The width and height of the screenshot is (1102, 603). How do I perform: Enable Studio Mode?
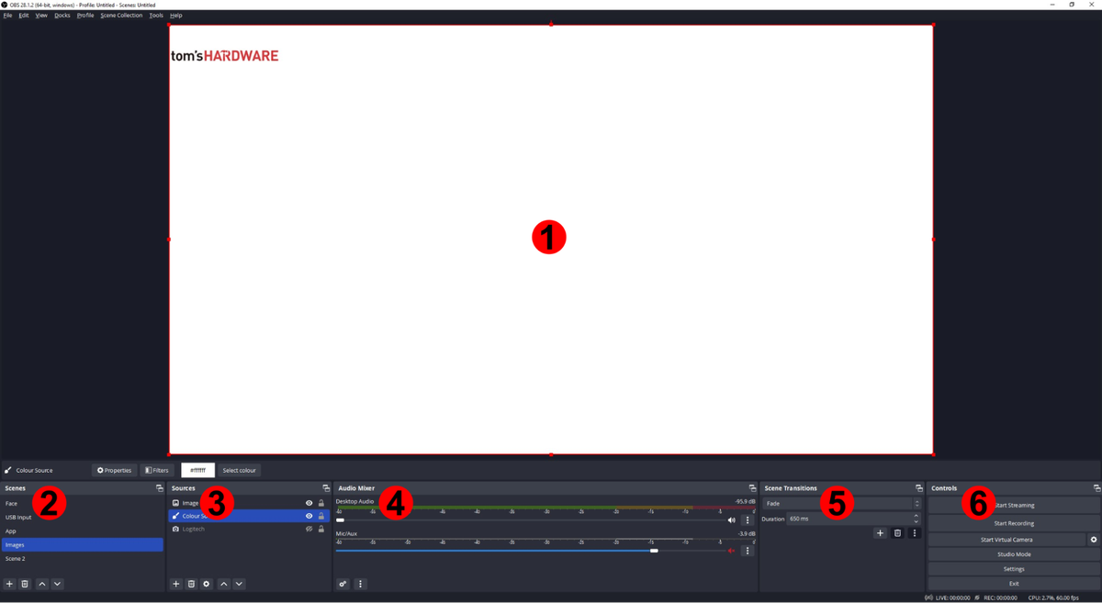[1013, 553]
